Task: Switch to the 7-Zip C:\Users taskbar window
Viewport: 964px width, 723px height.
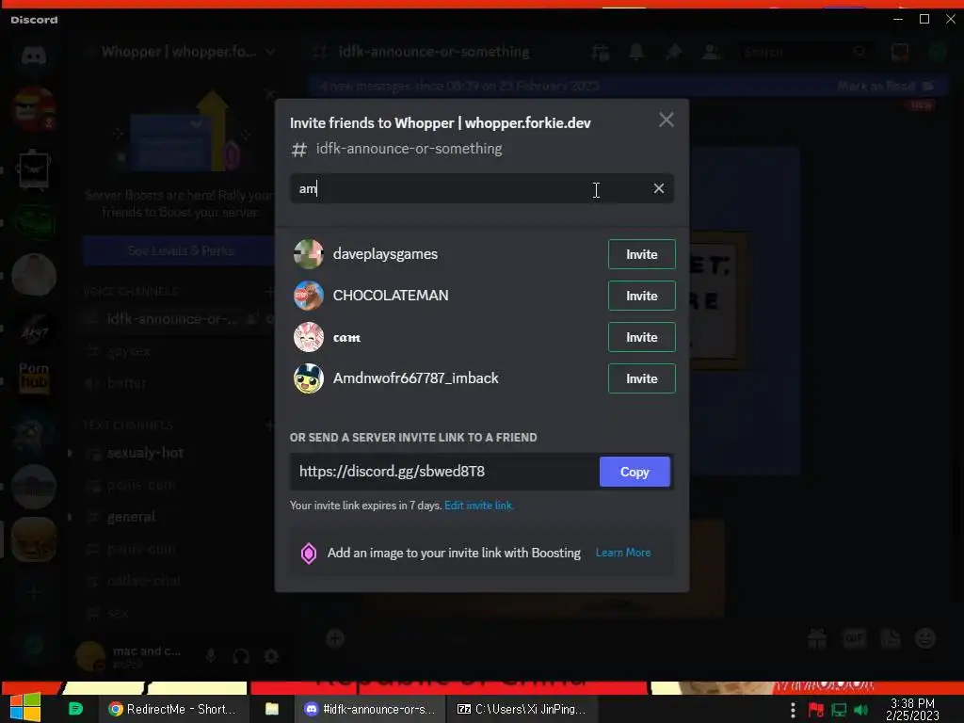Action: point(522,709)
